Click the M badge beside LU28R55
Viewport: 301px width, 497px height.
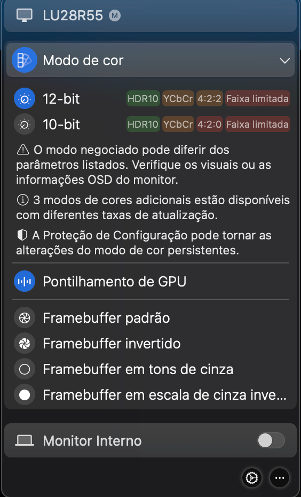pos(115,15)
